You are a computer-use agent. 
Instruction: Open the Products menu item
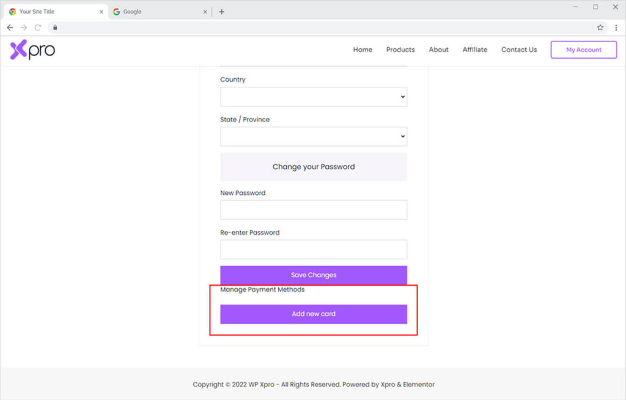400,50
